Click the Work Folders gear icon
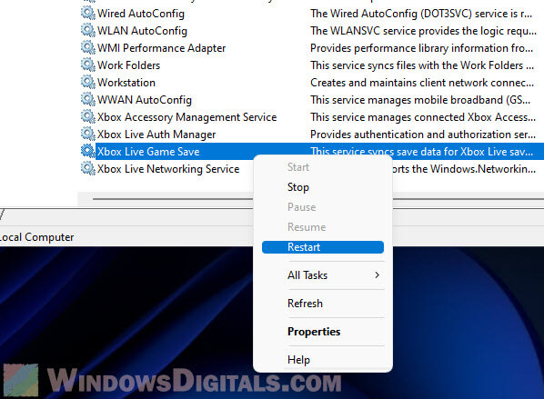The height and width of the screenshot is (399, 544). click(88, 65)
